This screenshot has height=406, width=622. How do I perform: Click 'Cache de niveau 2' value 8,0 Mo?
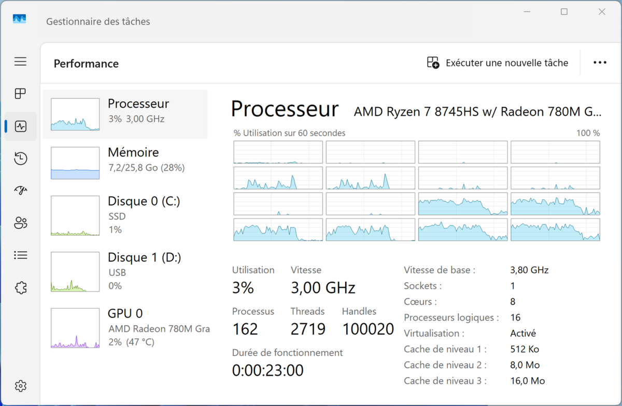[525, 365]
